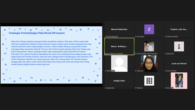Click muted mic icon beside Virginia ruth thania

(x=165, y=37)
